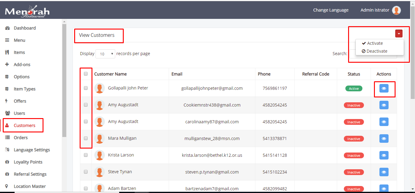Sort table by Customer Name column header
Viewport: 415px width, 193px height.
coord(110,74)
